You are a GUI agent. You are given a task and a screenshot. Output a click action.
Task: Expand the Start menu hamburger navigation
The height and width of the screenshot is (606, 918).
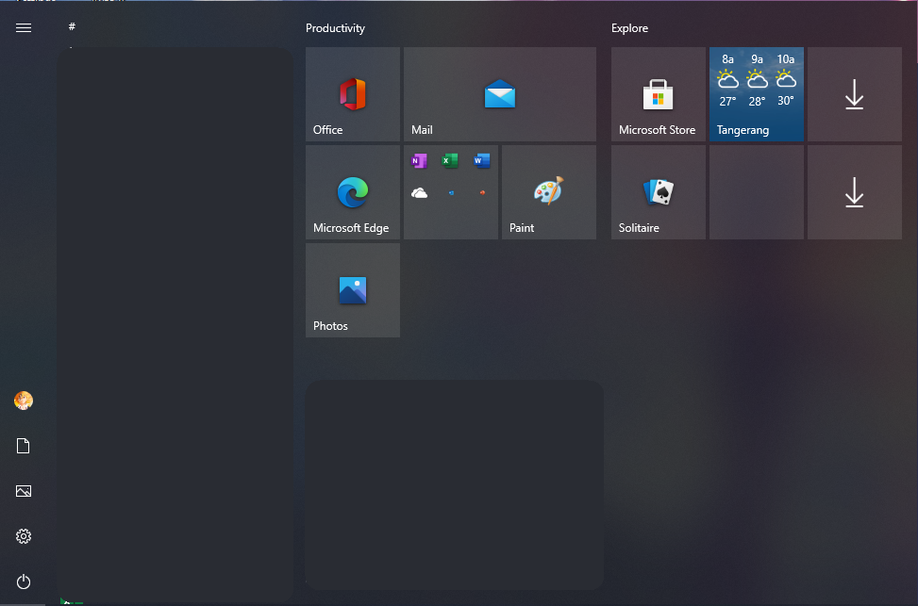pos(24,27)
